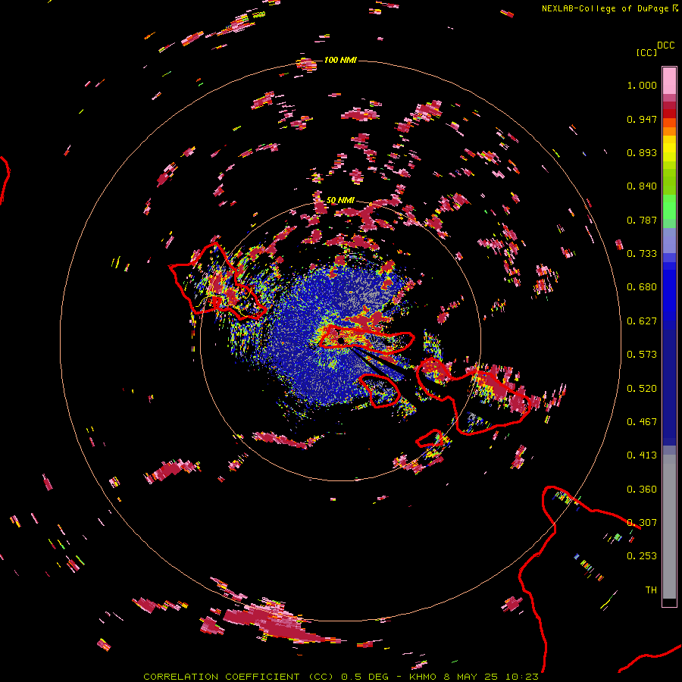Click the 0.787 scale value
The image size is (682, 682).
point(642,220)
